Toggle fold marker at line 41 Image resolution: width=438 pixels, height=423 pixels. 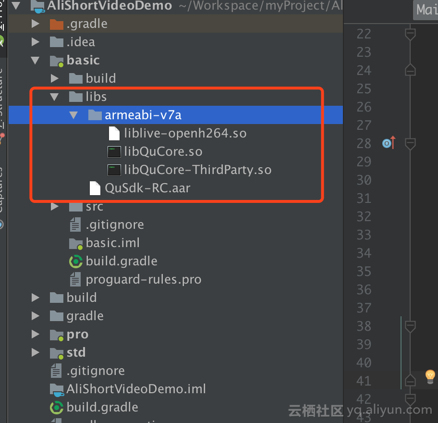(x=410, y=380)
